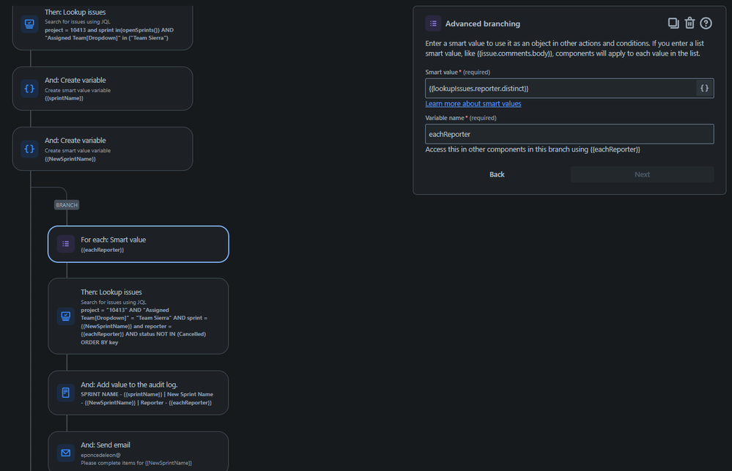Click the Advanced branching header list icon
This screenshot has height=471, width=732.
coord(432,23)
